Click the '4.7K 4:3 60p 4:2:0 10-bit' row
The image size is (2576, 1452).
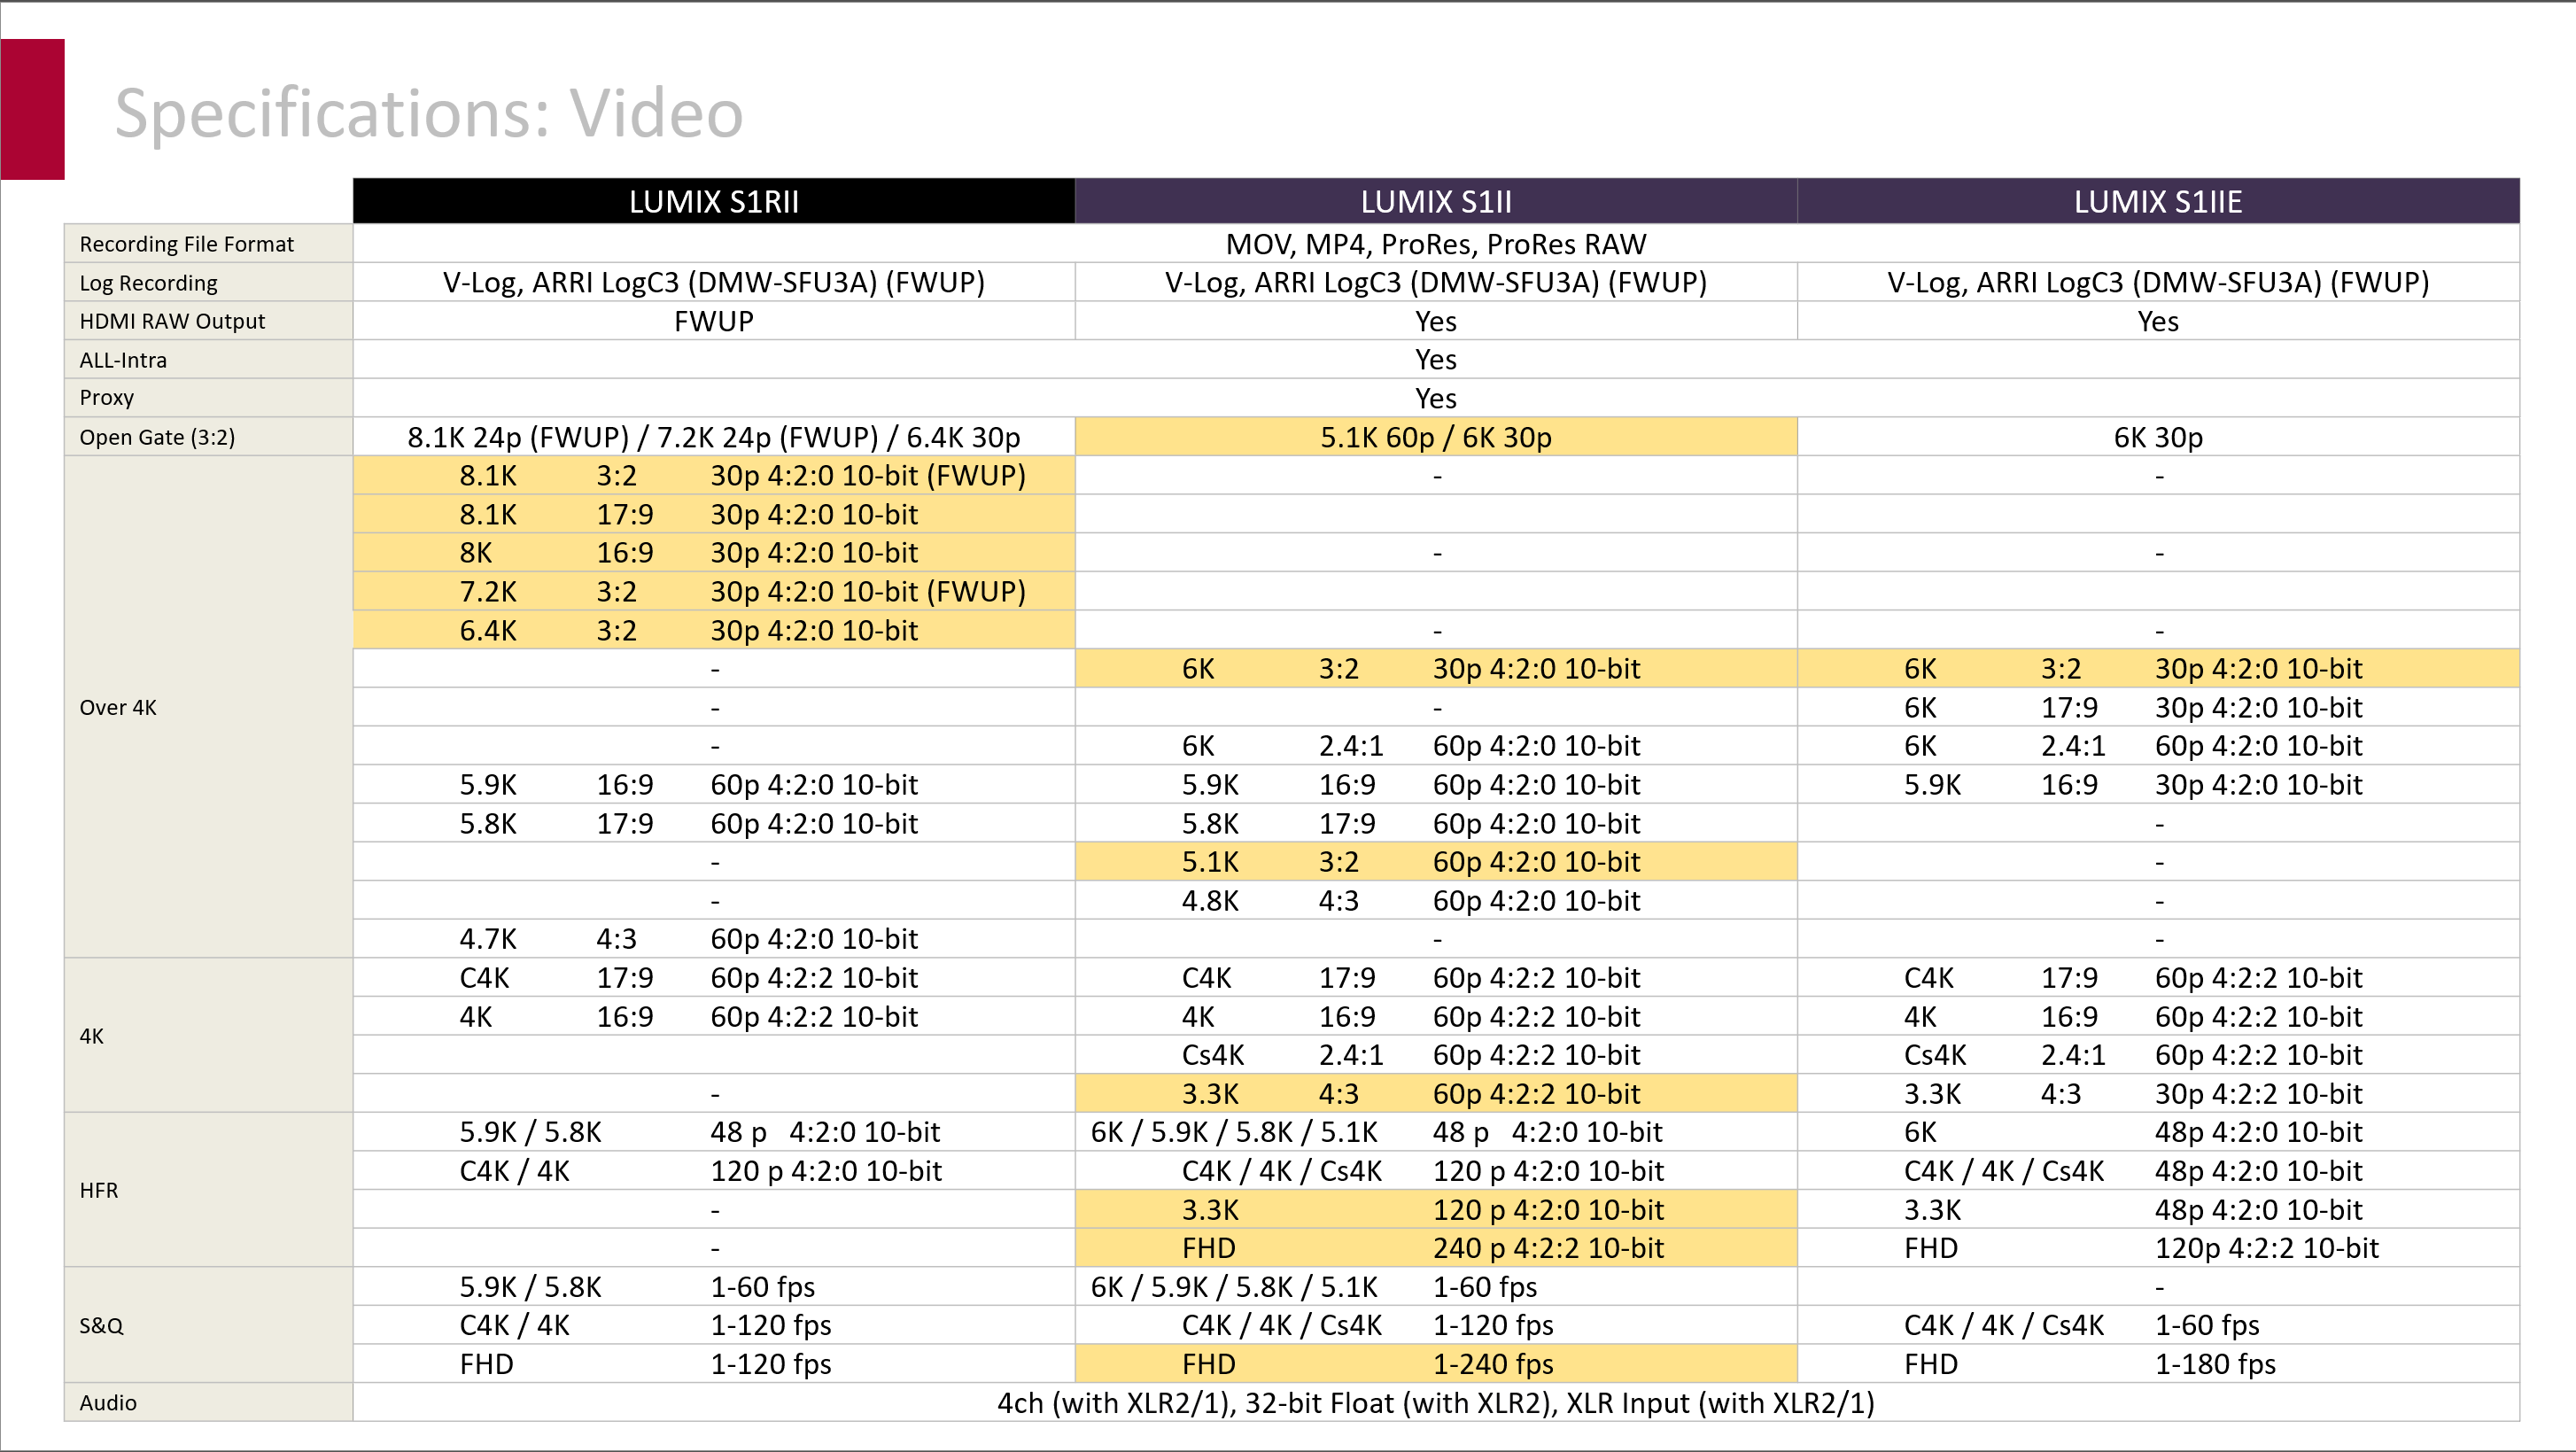[714, 939]
